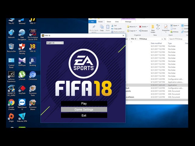Open This PC desktop icon
195x146 pixels.
coord(11,21)
